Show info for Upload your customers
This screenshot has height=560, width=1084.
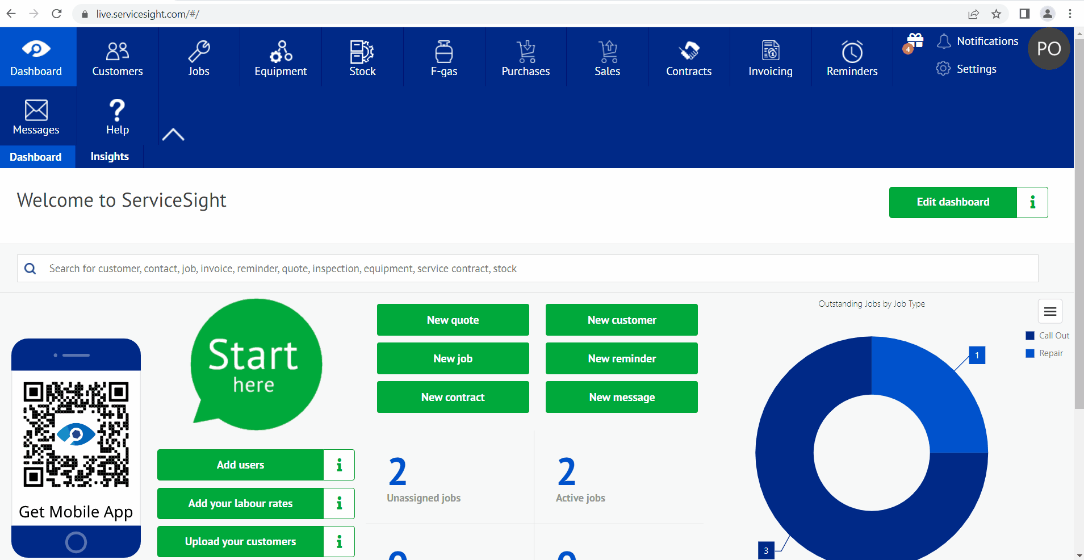click(339, 541)
